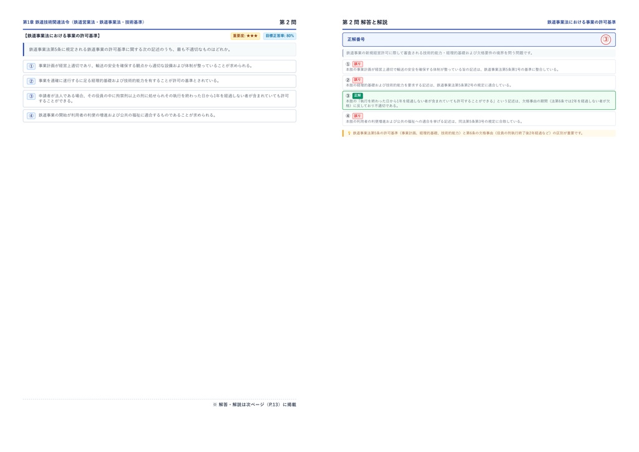Click the option text starting 事業を適確に遂行するに足る

[x=129, y=81]
